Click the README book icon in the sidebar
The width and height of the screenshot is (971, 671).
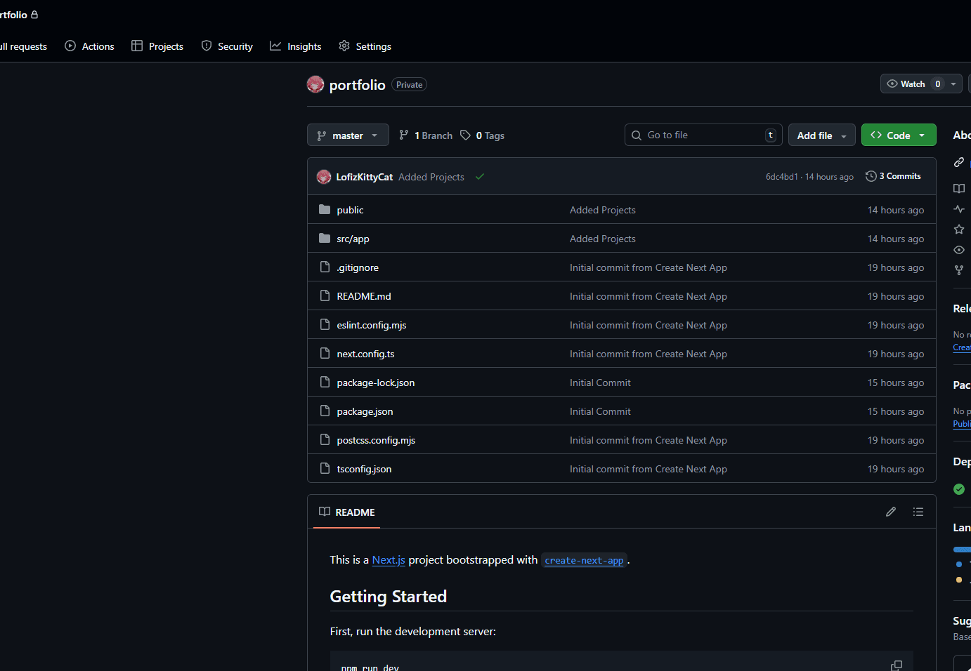tap(959, 188)
